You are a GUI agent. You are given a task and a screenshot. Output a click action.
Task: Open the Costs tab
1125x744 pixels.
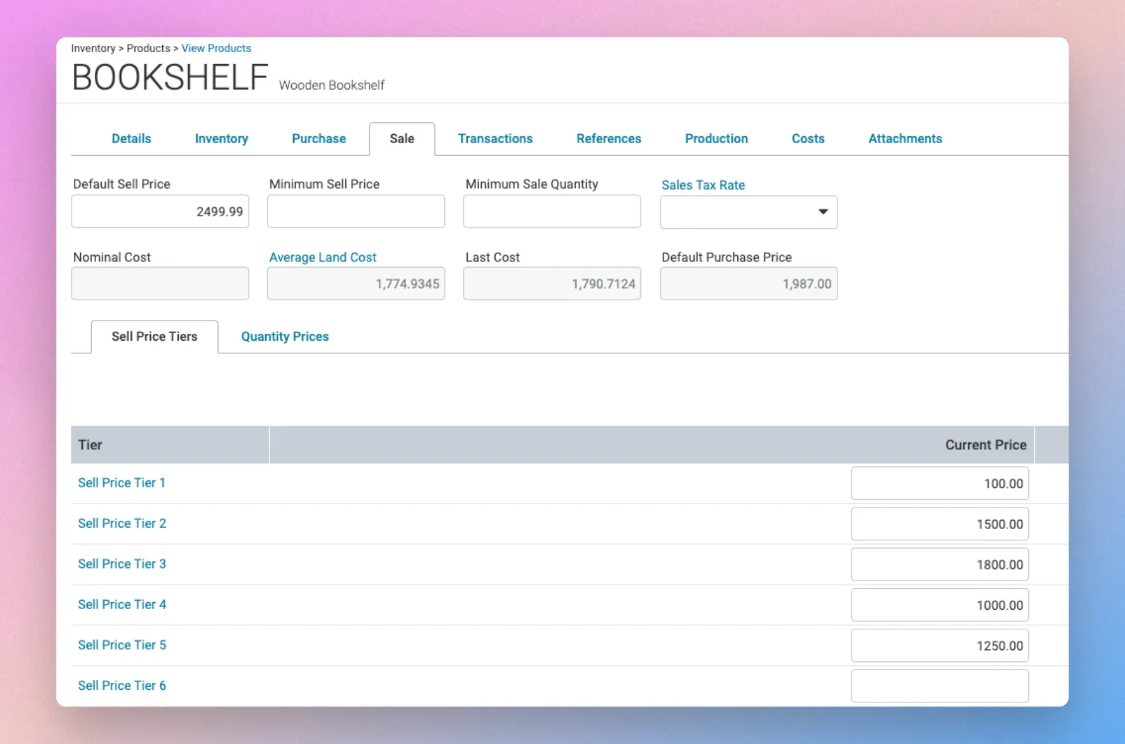808,138
